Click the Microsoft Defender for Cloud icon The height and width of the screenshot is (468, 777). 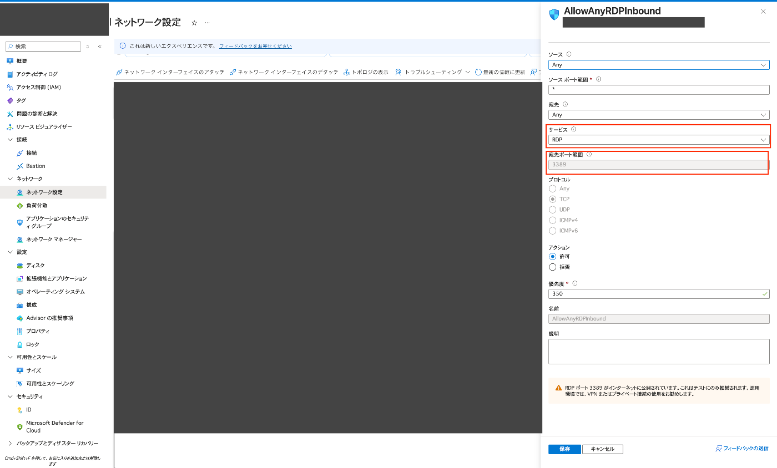click(20, 427)
